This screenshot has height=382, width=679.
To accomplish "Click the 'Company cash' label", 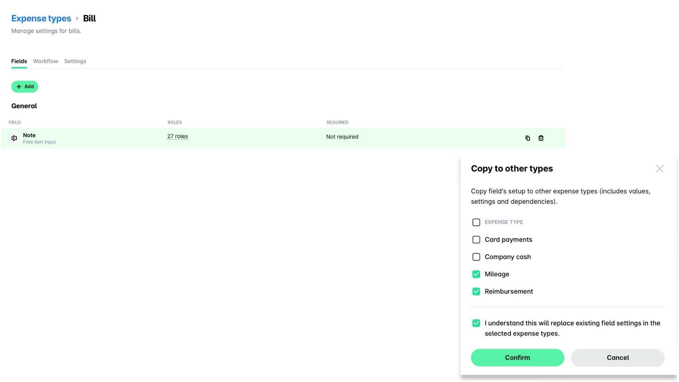I will point(507,257).
